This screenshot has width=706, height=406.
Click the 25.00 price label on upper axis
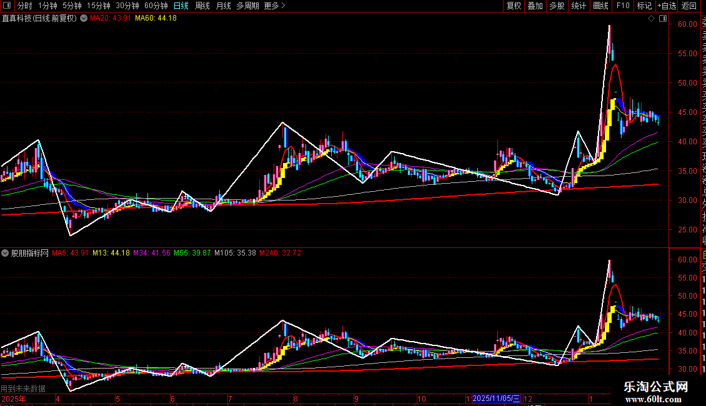coord(687,230)
